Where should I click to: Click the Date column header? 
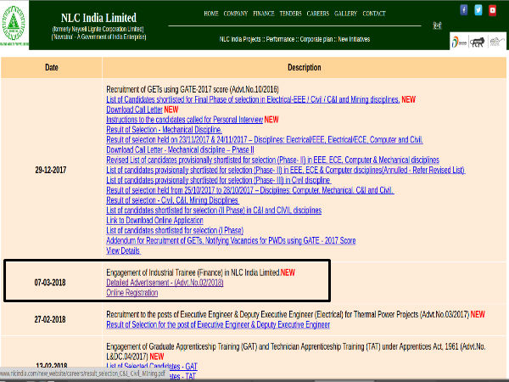[x=51, y=68]
